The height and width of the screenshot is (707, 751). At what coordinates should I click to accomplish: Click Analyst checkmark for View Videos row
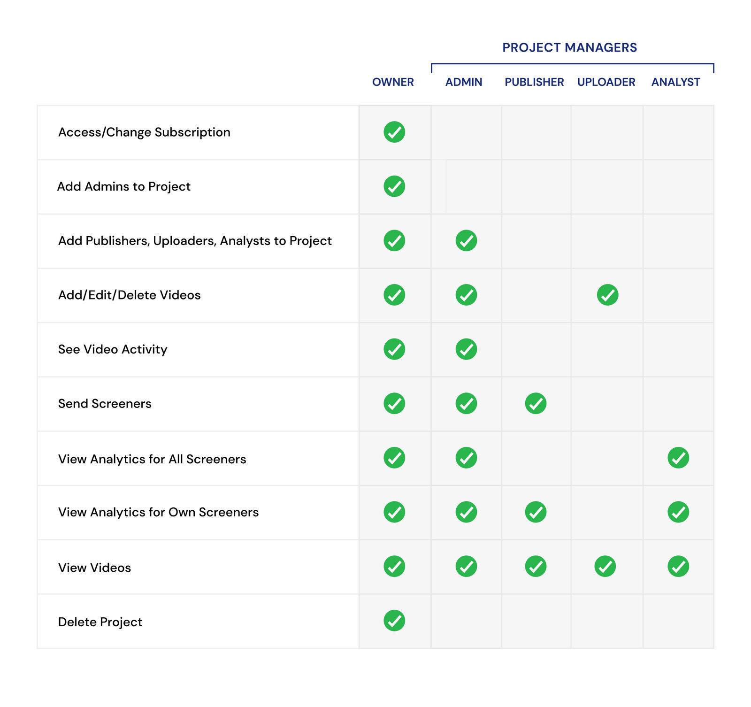[678, 566]
